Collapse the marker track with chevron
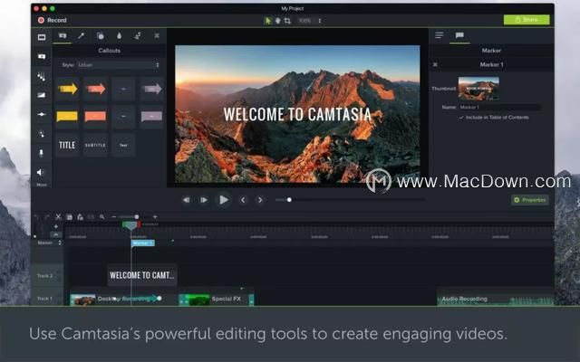The height and width of the screenshot is (362, 580). tap(56, 234)
